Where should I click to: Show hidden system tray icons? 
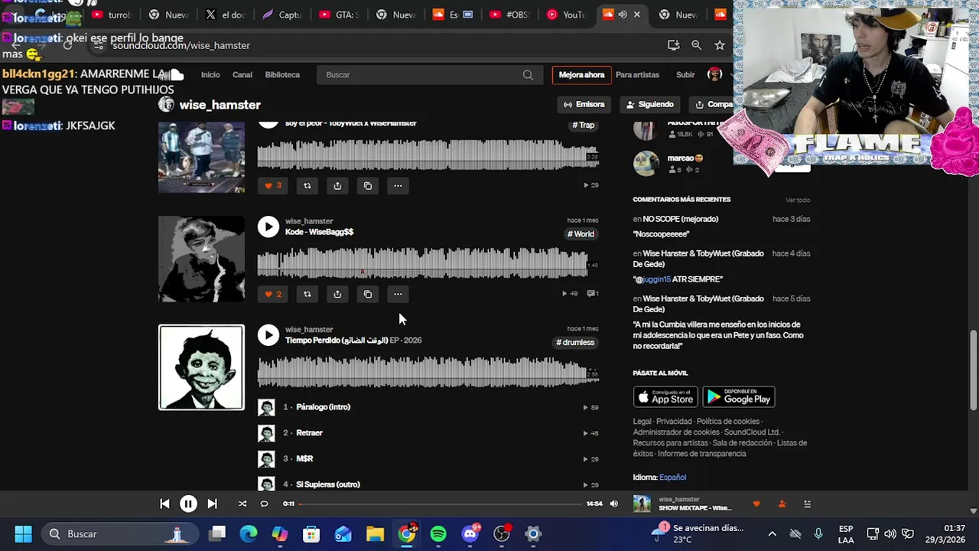772,533
